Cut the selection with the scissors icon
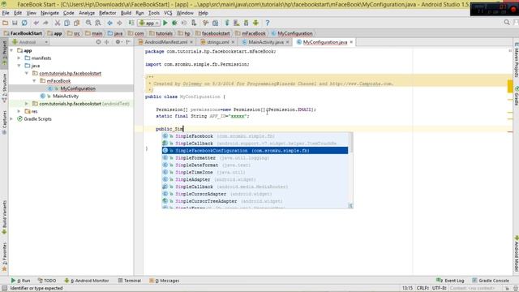519x292 pixels. [58, 23]
